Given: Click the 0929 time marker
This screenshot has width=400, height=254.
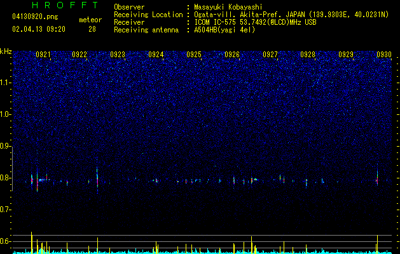Looking at the screenshot, I should tap(346, 54).
